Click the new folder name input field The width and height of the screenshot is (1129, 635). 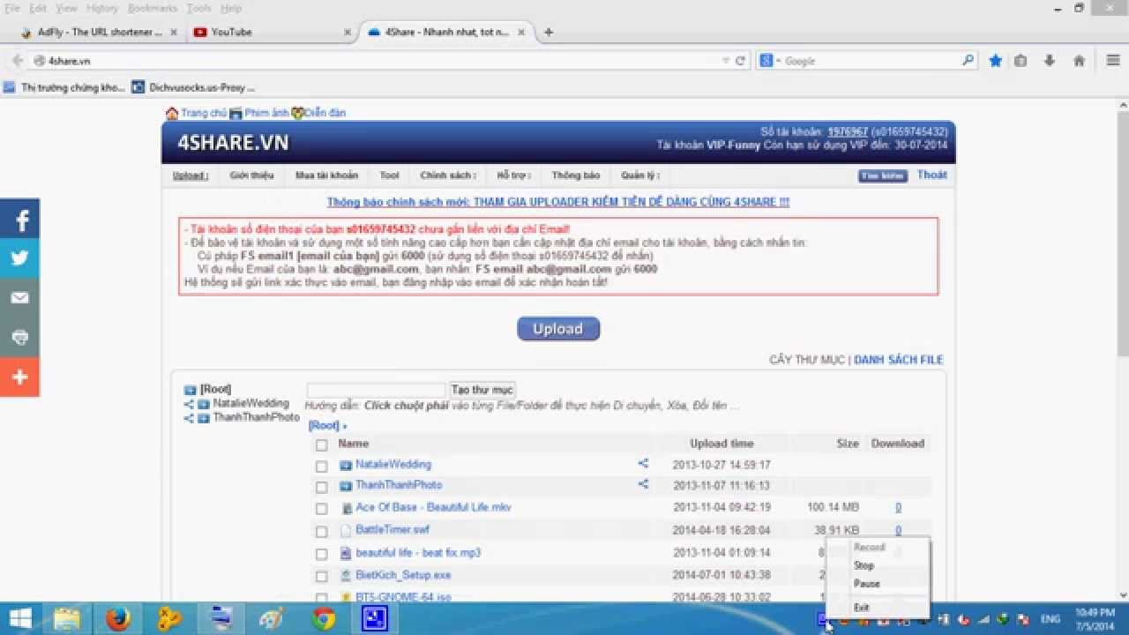377,390
